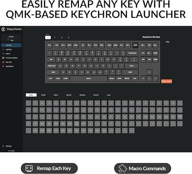The height and width of the screenshot is (174, 192).
Task: Select the Space bar on keyboard
Action: (89, 78)
